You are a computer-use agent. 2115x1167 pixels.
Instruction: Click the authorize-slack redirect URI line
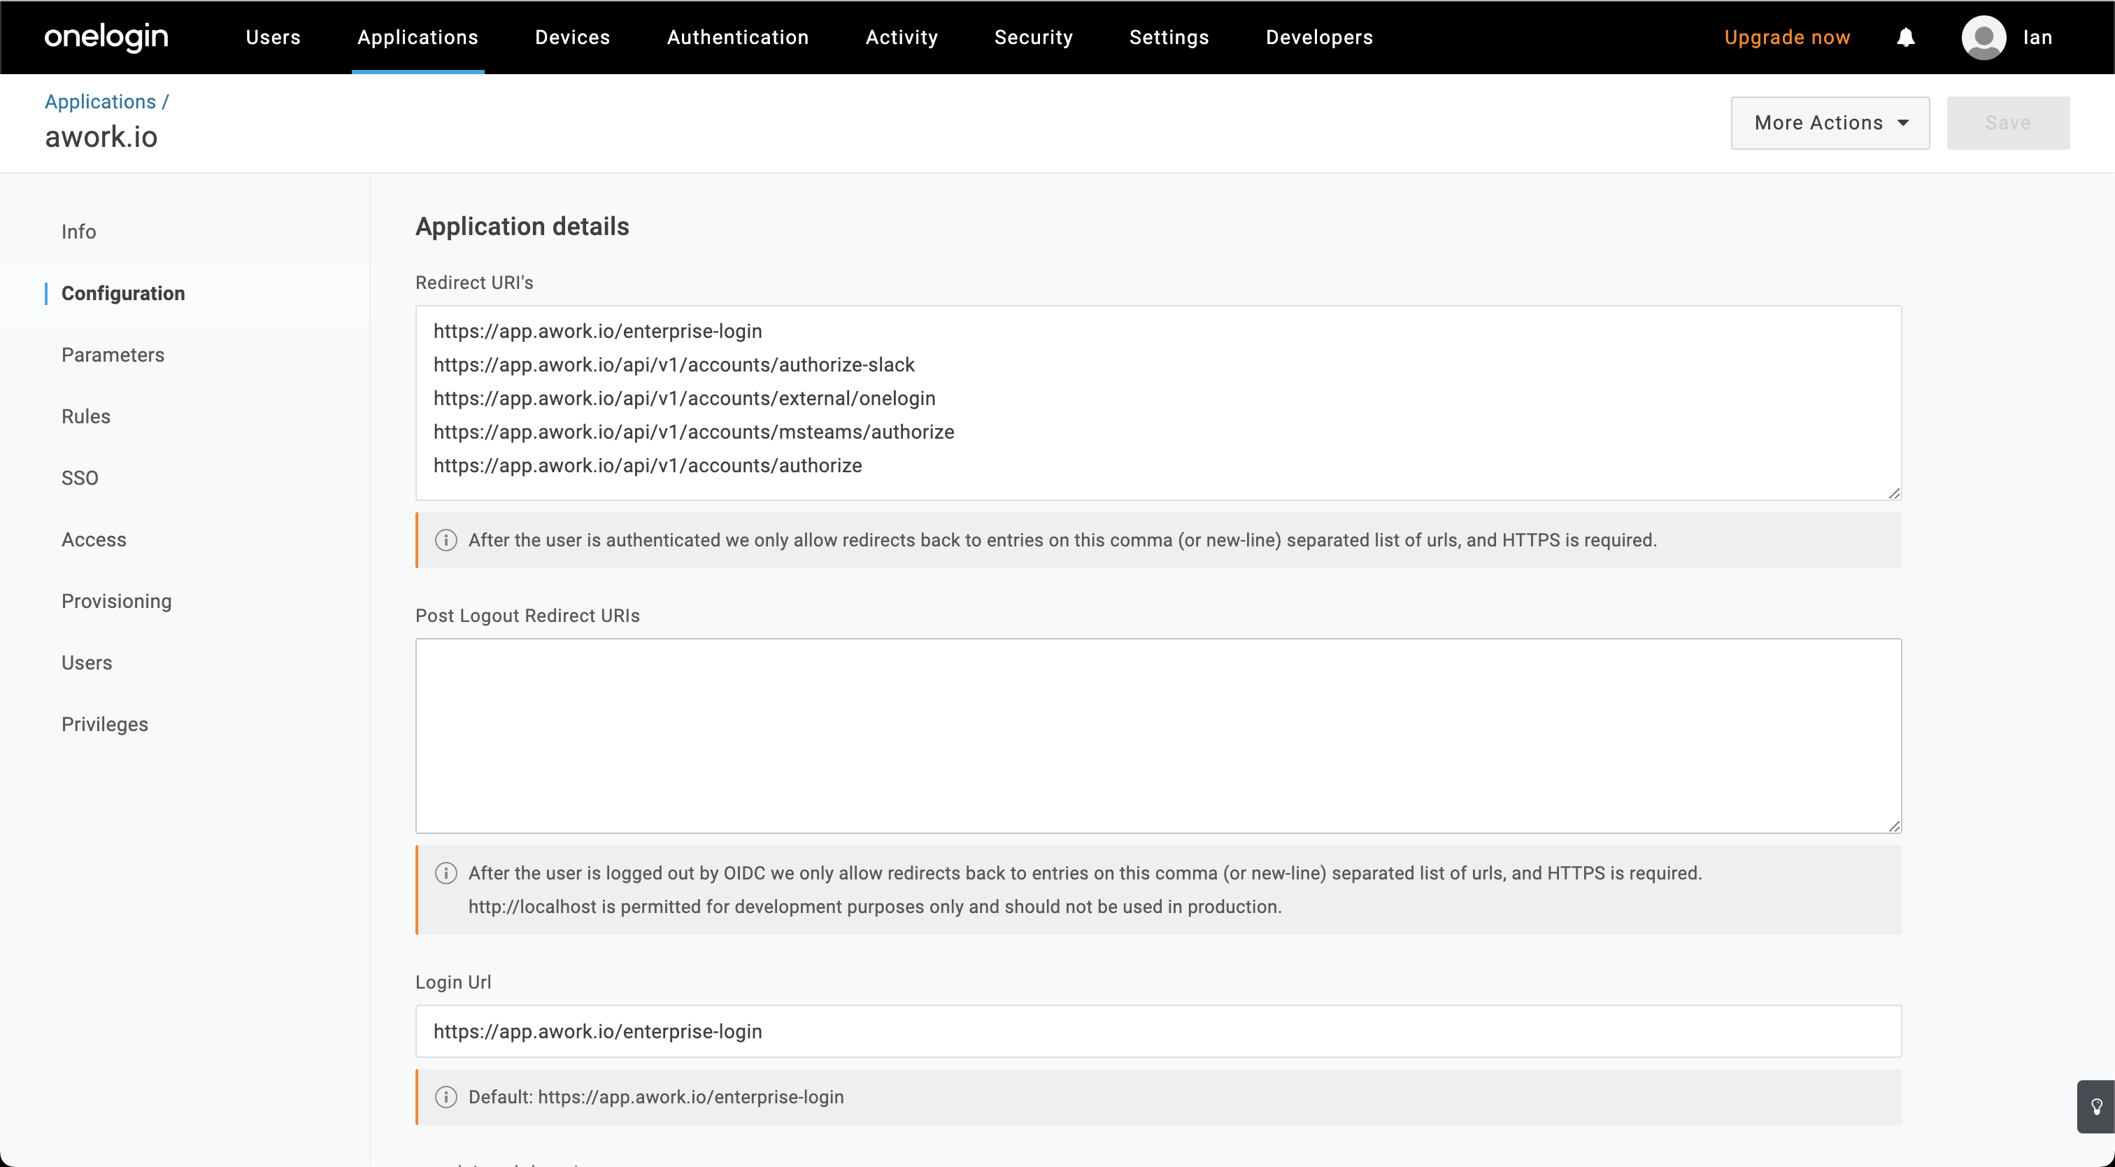(674, 365)
